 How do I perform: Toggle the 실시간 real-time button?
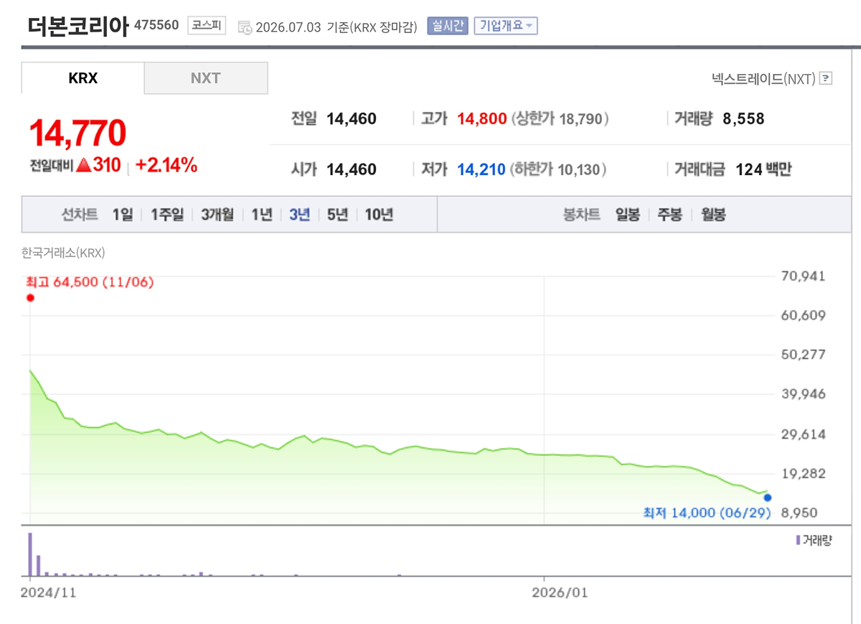447,26
